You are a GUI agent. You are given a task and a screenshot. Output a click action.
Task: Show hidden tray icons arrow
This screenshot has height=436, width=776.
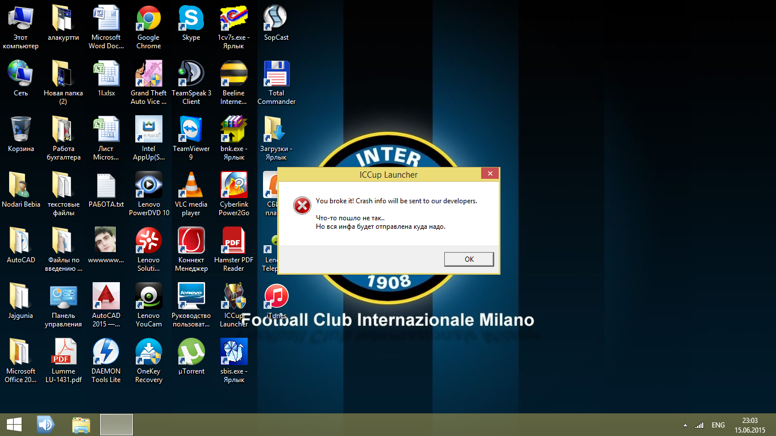(685, 425)
